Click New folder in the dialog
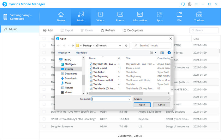 (81, 53)
